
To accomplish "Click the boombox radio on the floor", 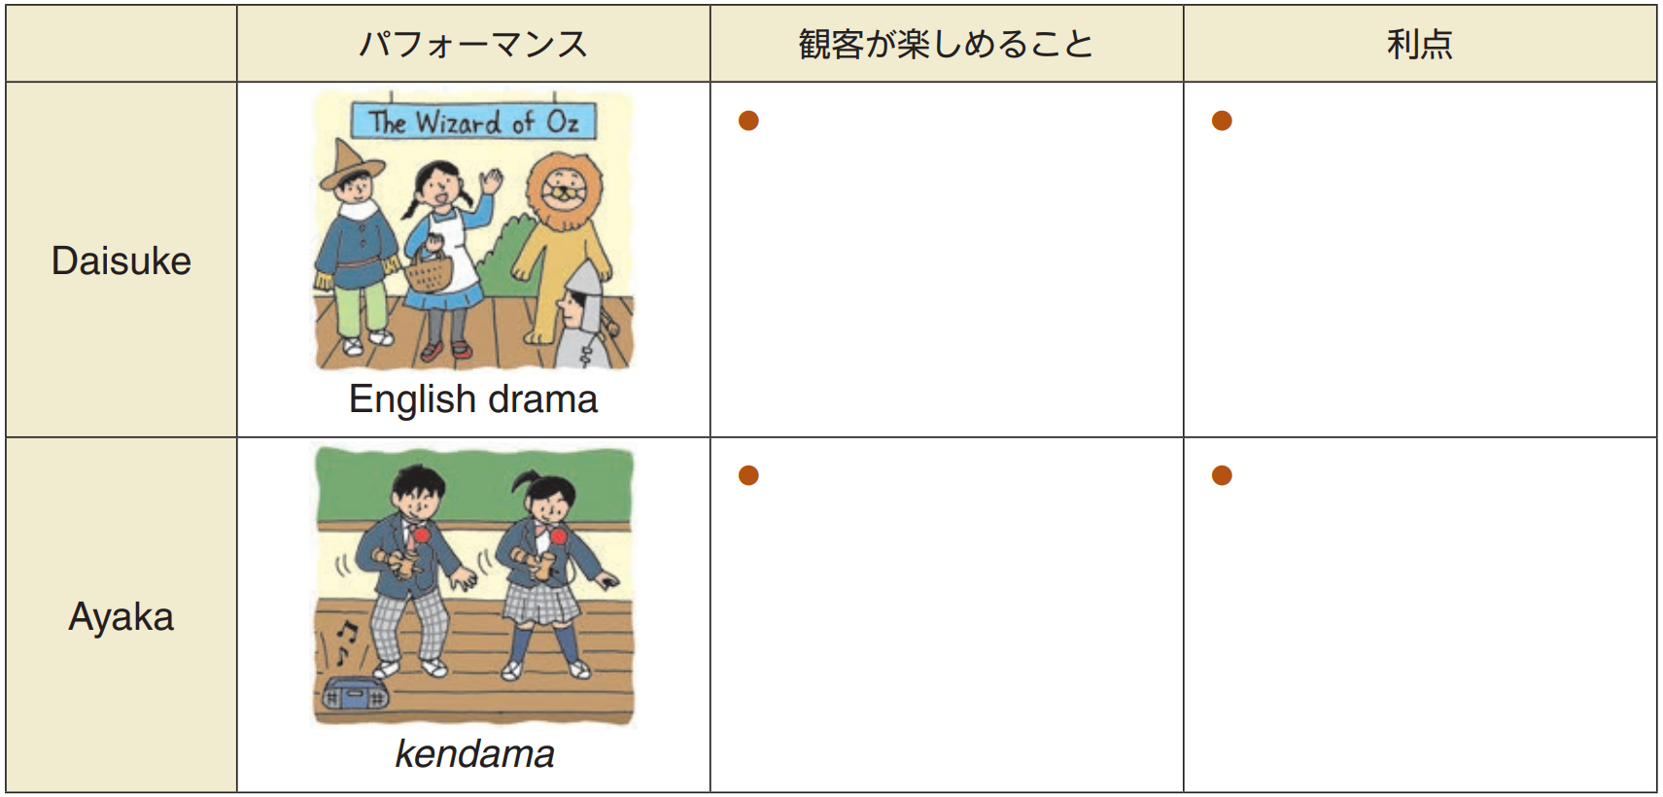I will [x=355, y=694].
